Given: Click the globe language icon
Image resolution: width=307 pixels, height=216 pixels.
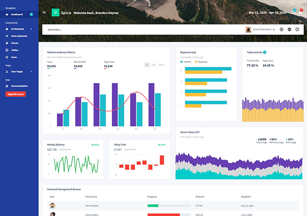Looking at the screenshot, I should pyautogui.click(x=289, y=29).
